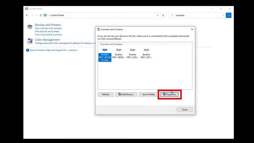Open Properties for the selected scanner
This screenshot has width=254, height=143.
[169, 95]
